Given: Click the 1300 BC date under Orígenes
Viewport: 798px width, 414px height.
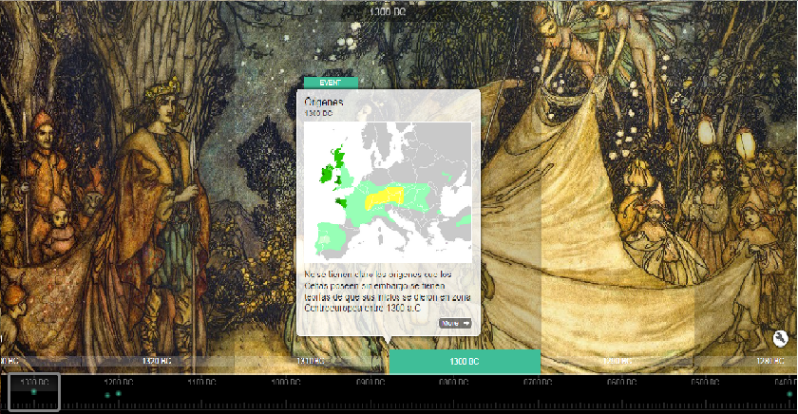Looking at the screenshot, I should (318, 113).
